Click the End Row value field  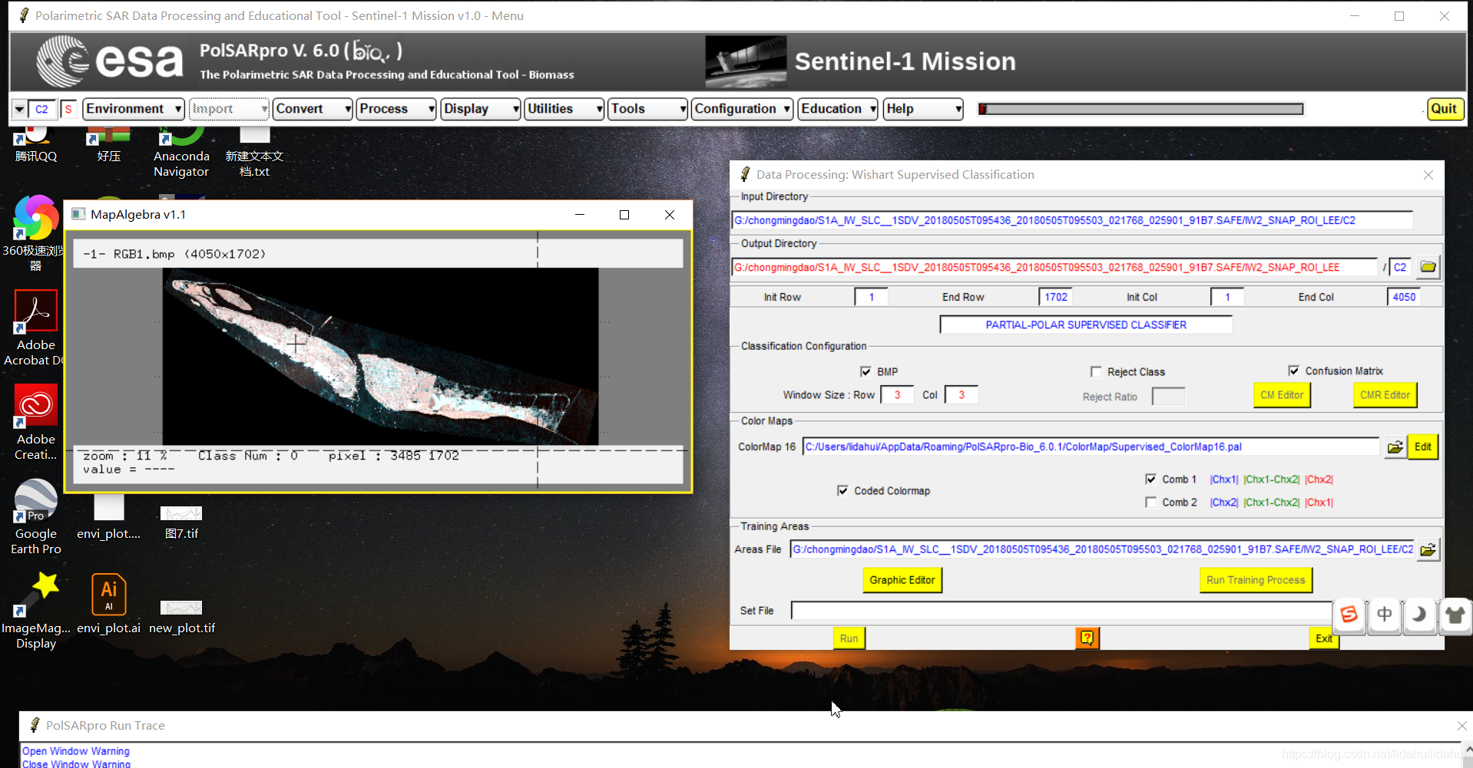point(1055,297)
